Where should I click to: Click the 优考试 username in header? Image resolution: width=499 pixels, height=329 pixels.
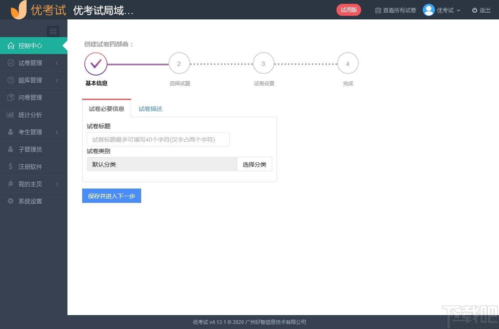445,10
